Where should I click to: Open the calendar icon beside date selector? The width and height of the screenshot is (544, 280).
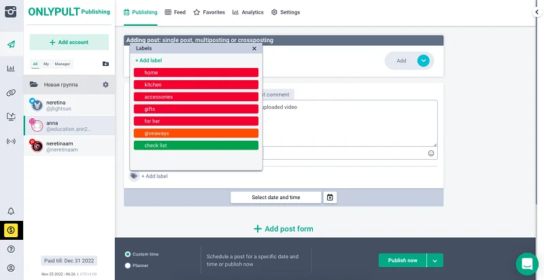(330, 197)
